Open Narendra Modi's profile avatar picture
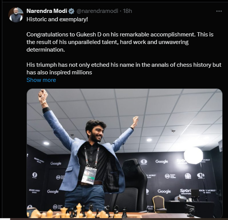Screen dimensions: 228x220 click(x=16, y=14)
